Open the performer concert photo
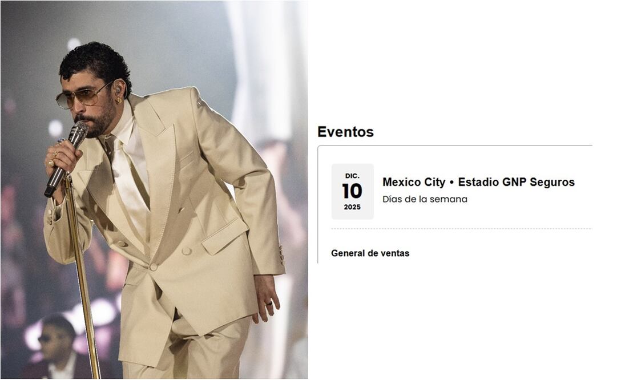617x380 pixels. click(154, 189)
